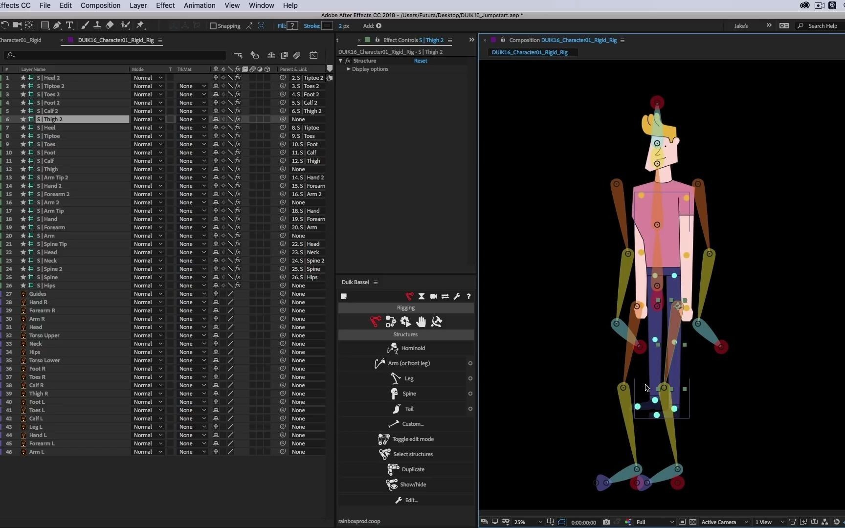Toggle Spine structure options circle

click(x=470, y=394)
